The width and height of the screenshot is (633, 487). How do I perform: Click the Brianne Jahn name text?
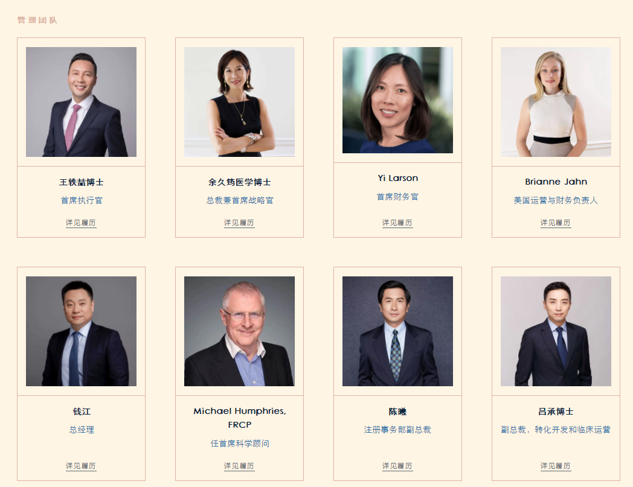pyautogui.click(x=556, y=182)
